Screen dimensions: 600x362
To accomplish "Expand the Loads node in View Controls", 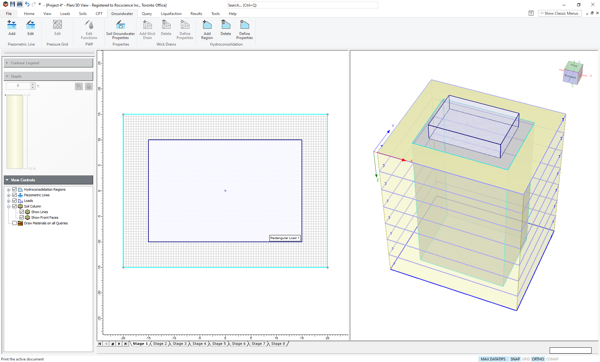I will click(8, 201).
